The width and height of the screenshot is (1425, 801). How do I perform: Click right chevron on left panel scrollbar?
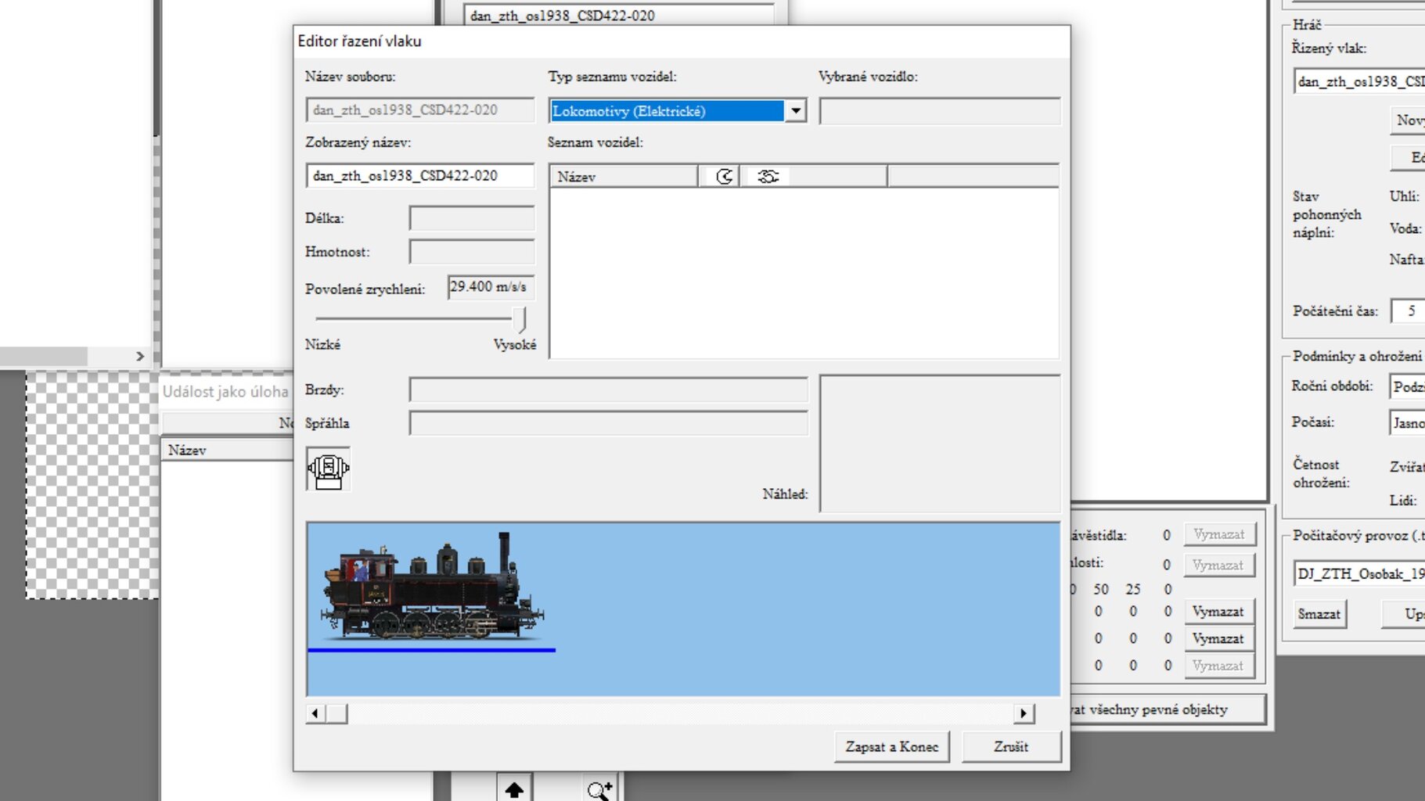(x=140, y=356)
